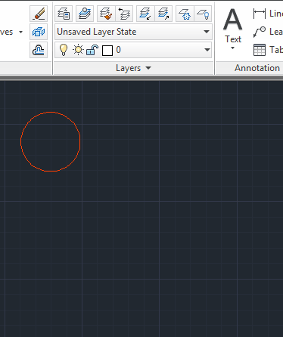Click Make Object's Layer Current icon
This screenshot has height=337, width=283.
(x=85, y=14)
